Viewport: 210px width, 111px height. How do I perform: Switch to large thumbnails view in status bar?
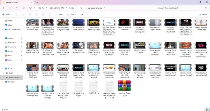[208, 109]
